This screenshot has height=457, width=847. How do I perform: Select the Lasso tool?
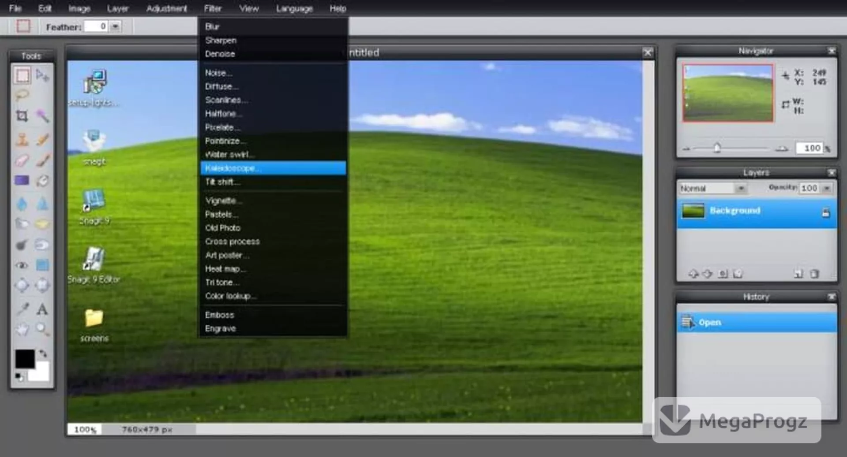tap(22, 95)
